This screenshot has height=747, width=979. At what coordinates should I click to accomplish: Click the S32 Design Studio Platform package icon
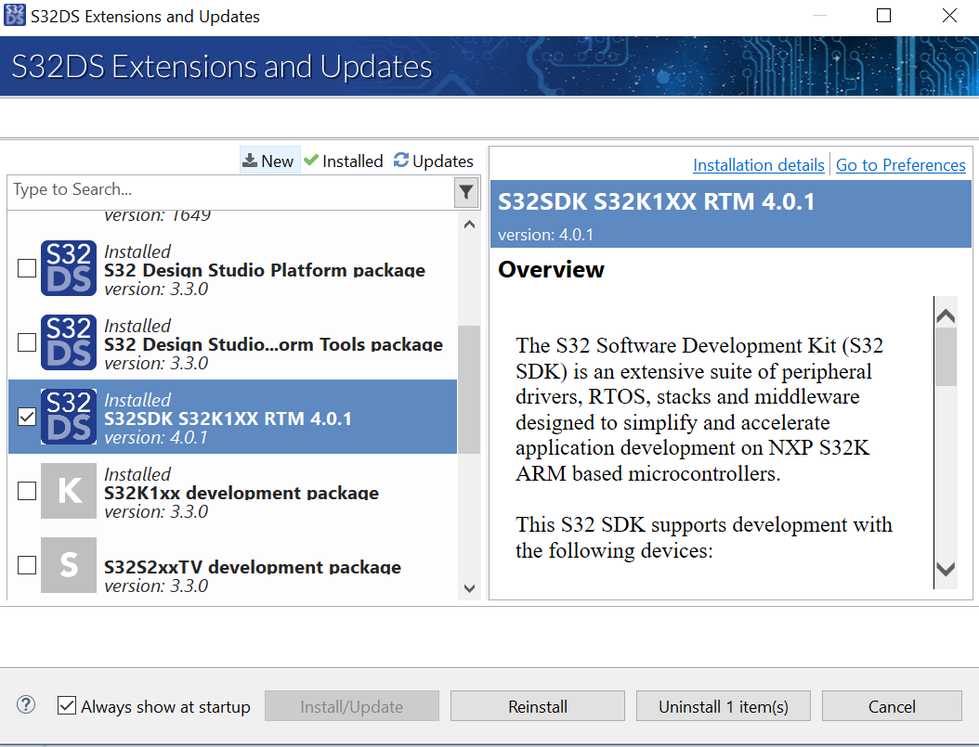pos(69,269)
